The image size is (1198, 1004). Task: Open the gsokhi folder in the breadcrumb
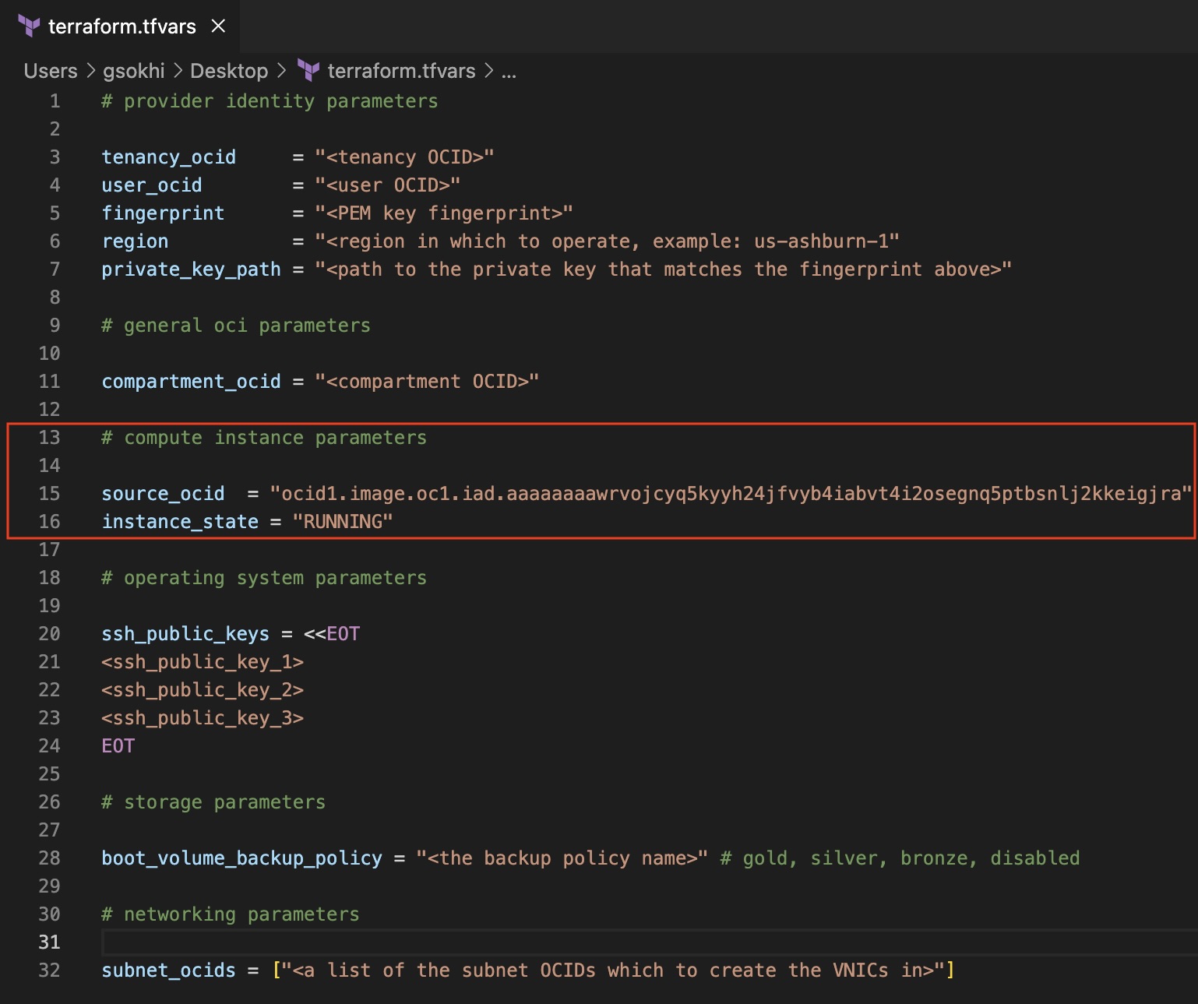133,70
